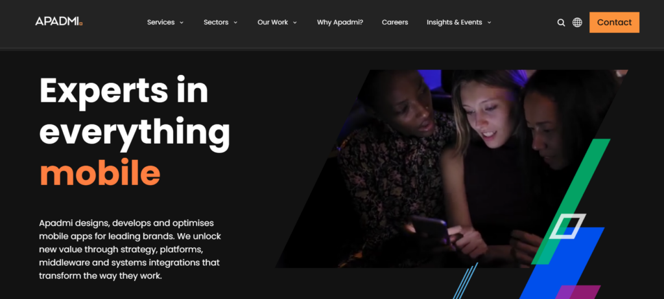The height and width of the screenshot is (299, 664).
Task: Click the Experts in everything headline
Action: (135, 114)
